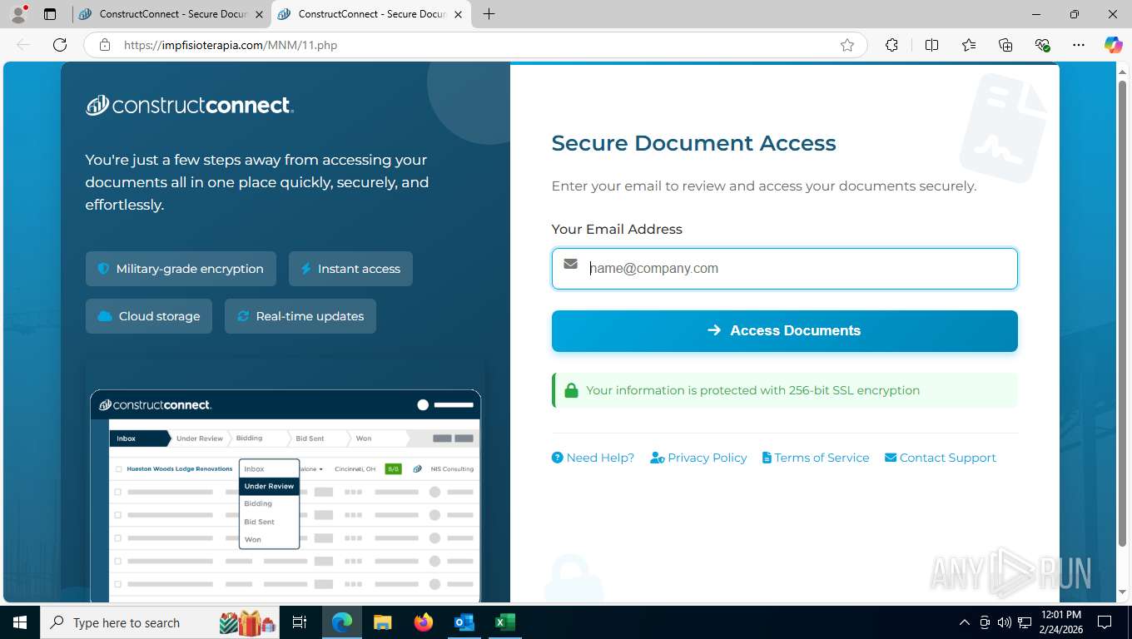Launch Firefox from the taskbar
This screenshot has width=1132, height=639.
pyautogui.click(x=424, y=622)
